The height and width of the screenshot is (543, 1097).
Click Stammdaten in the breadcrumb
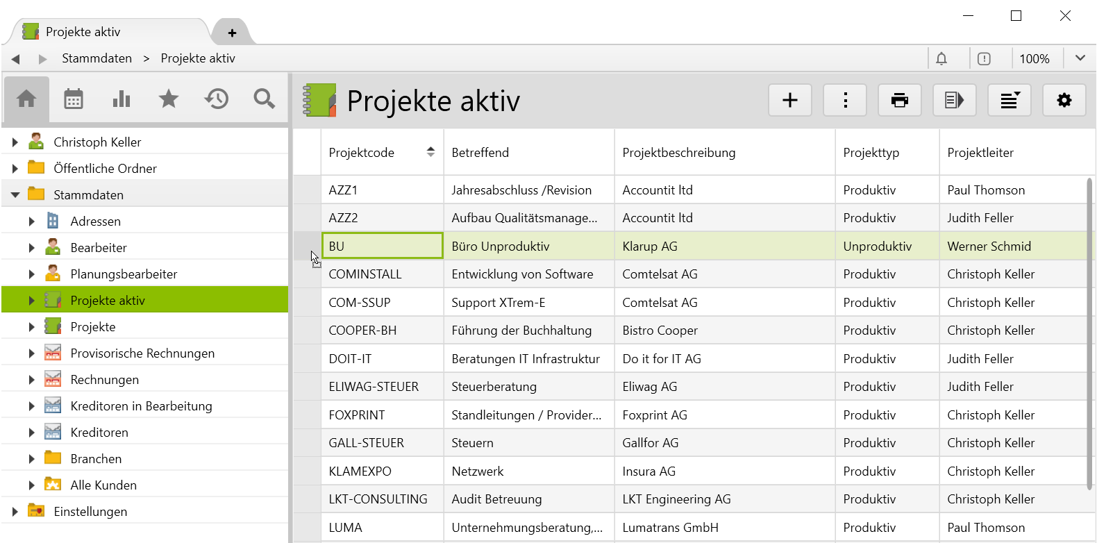pos(97,58)
